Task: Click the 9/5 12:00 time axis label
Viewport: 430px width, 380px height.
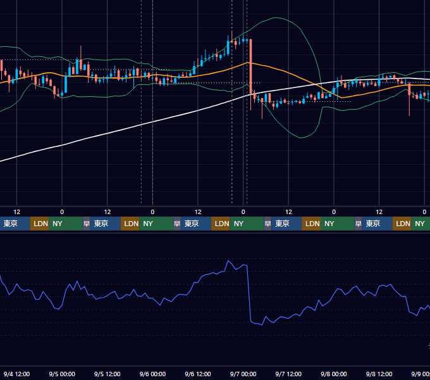Action: point(107,374)
